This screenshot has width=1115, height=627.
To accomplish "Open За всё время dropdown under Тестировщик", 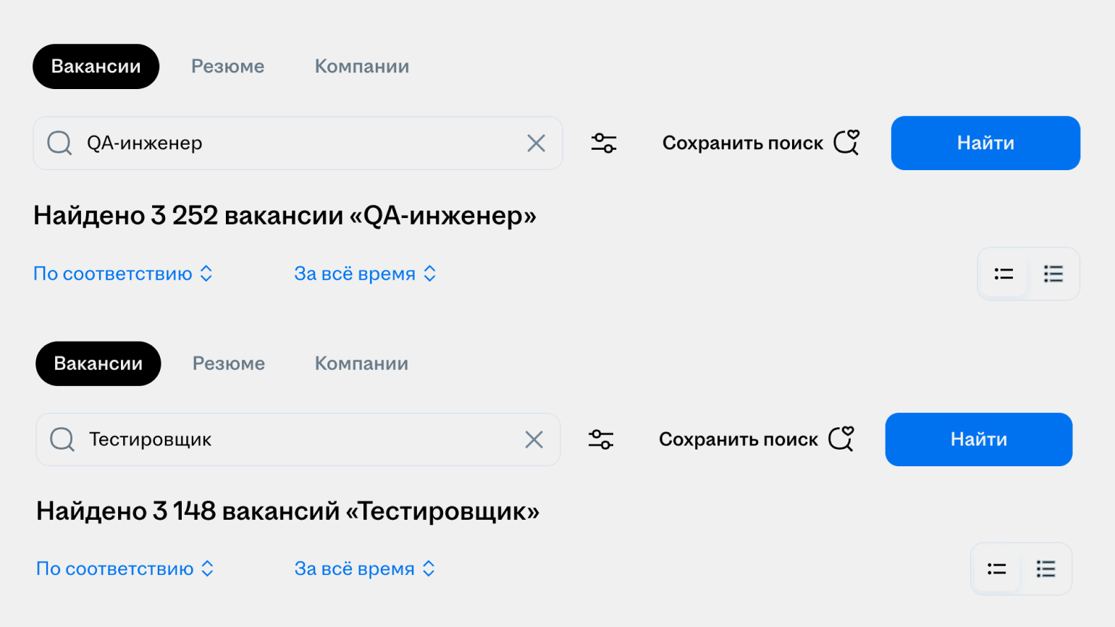I will point(364,569).
